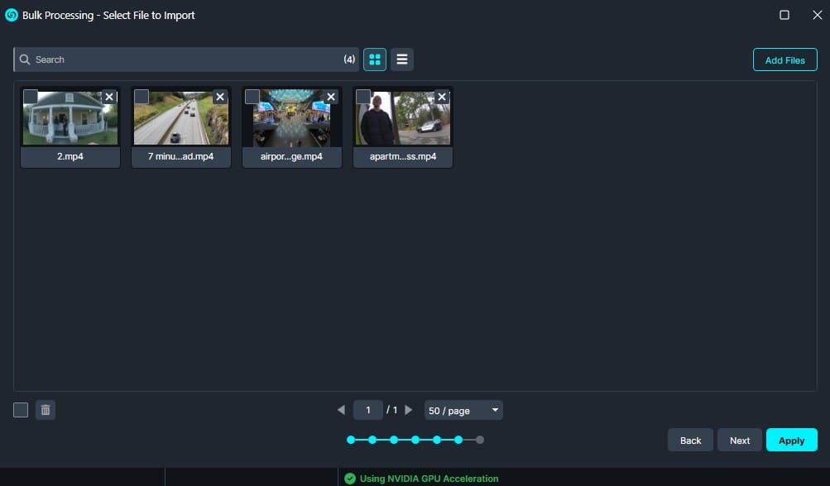Remove 2.mp4 using its X icon

(109, 97)
